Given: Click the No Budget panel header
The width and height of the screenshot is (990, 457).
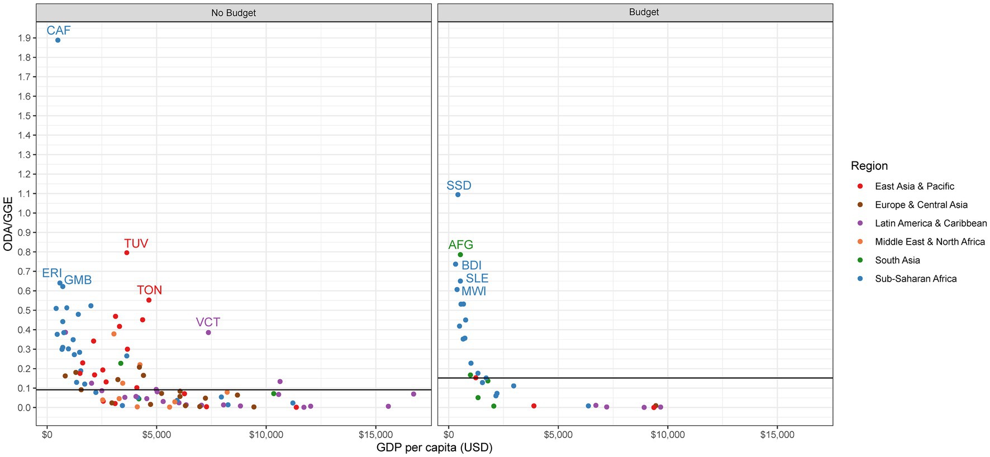Looking at the screenshot, I should point(234,13).
